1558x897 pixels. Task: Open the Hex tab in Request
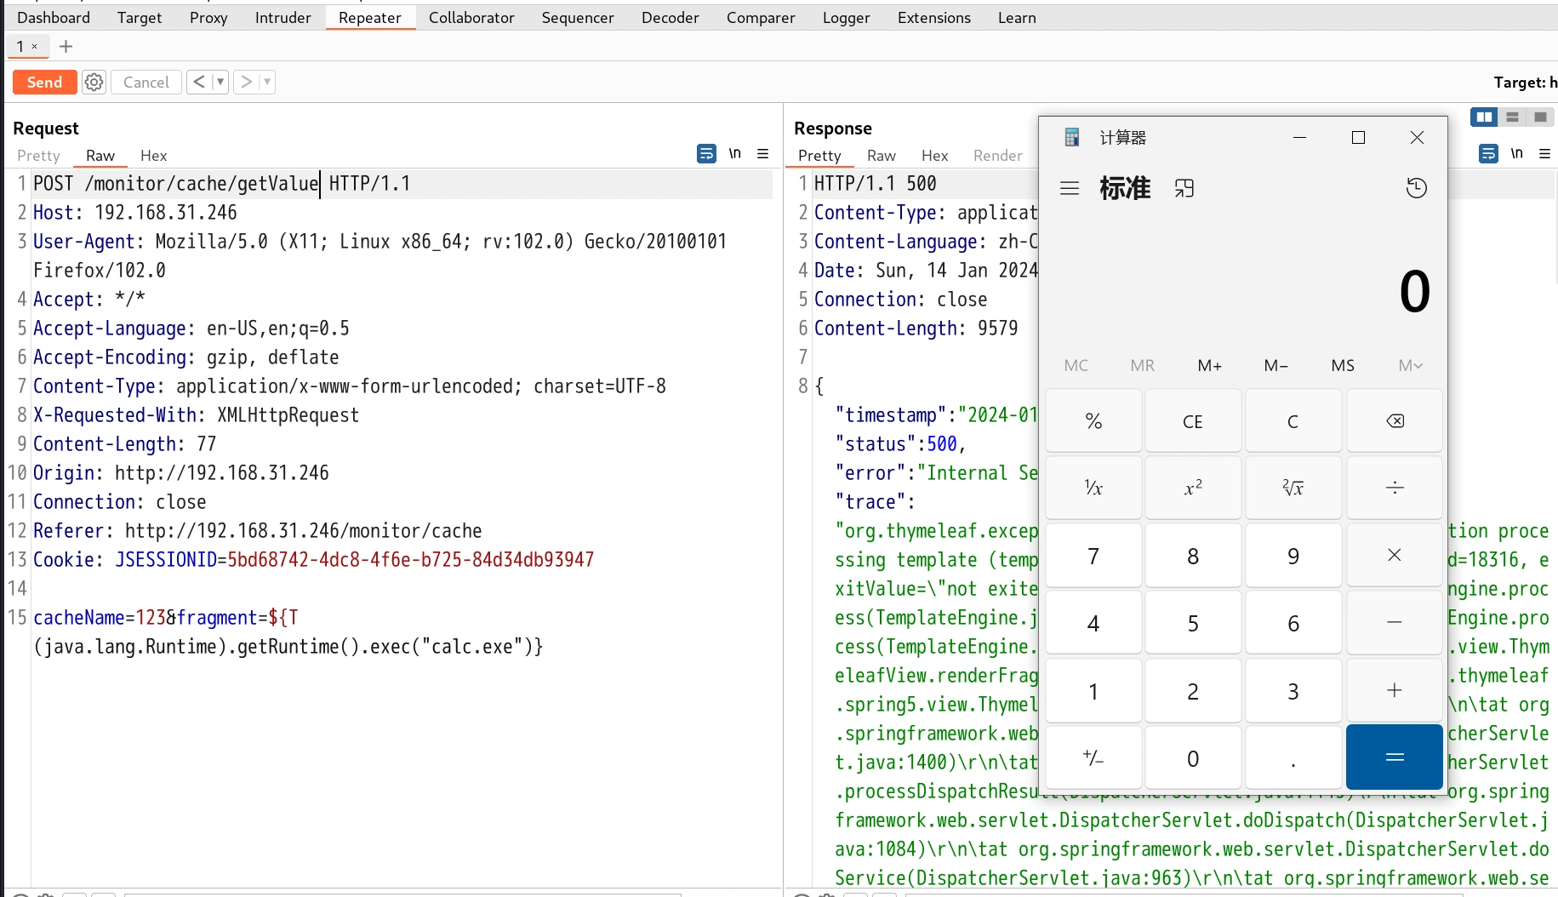153,156
